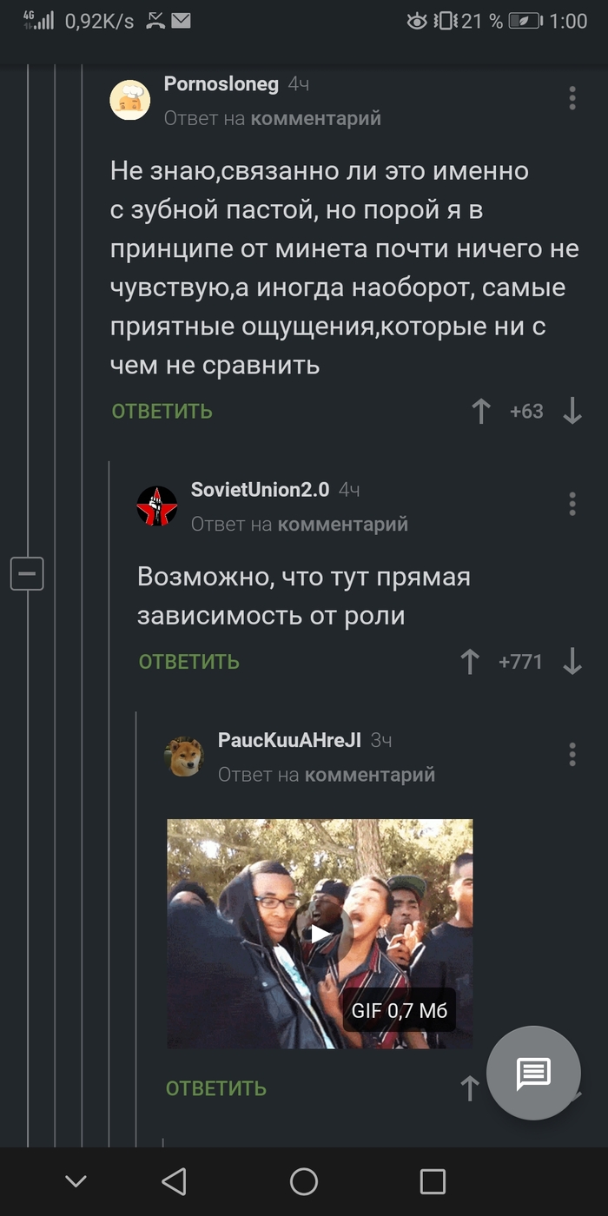Tap Android back triangle in navigation bar
The width and height of the screenshot is (608, 1216).
[x=175, y=1180]
